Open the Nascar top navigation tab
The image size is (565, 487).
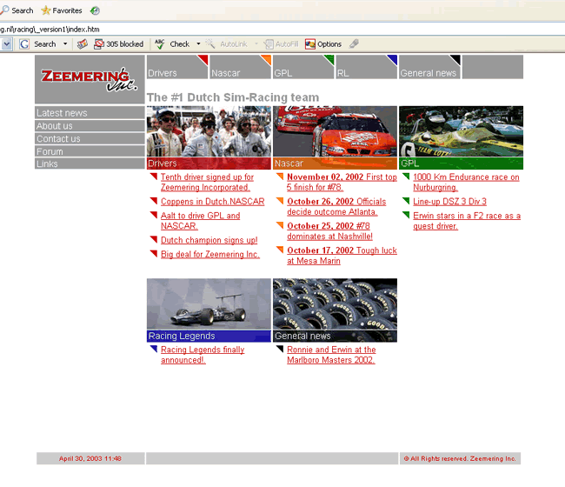tap(240, 67)
